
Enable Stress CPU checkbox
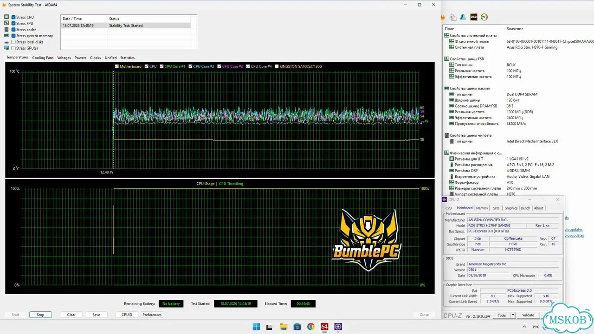[x=13, y=17]
